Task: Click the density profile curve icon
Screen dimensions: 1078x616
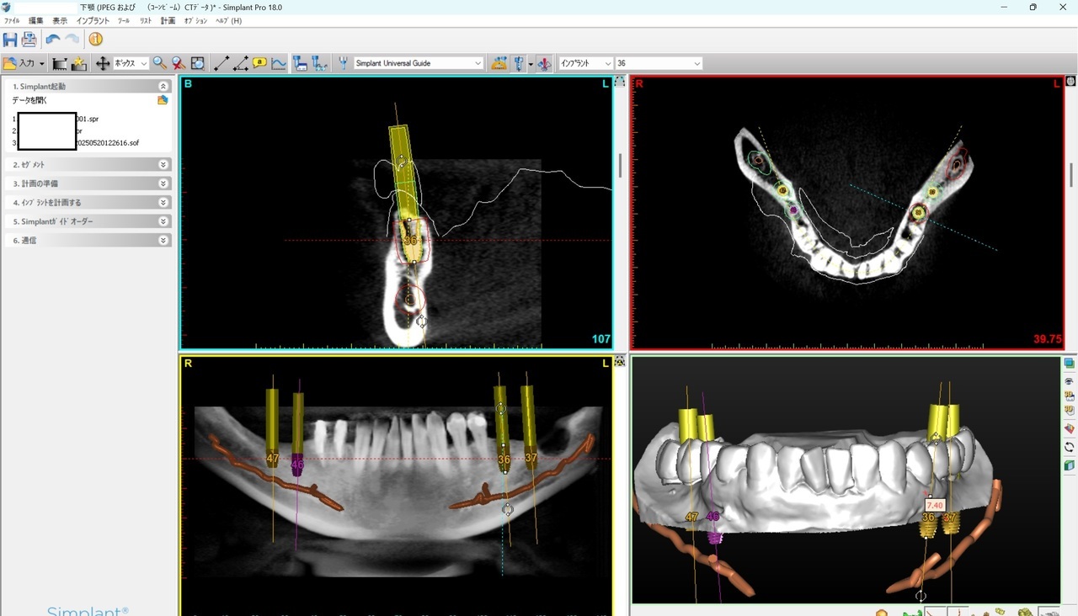Action: point(279,63)
